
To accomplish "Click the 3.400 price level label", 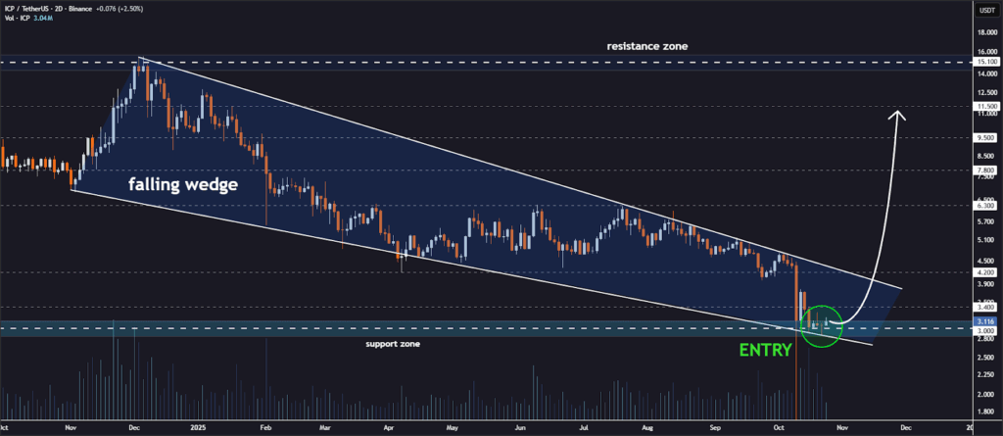I will [984, 306].
